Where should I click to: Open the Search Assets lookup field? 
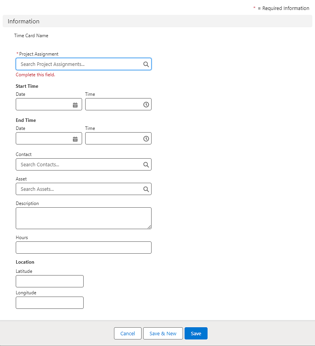(79, 189)
